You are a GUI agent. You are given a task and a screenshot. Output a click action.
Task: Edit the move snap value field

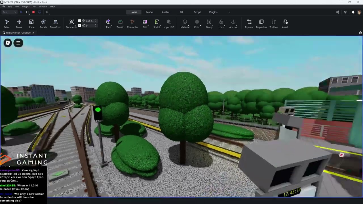[x=89, y=21]
